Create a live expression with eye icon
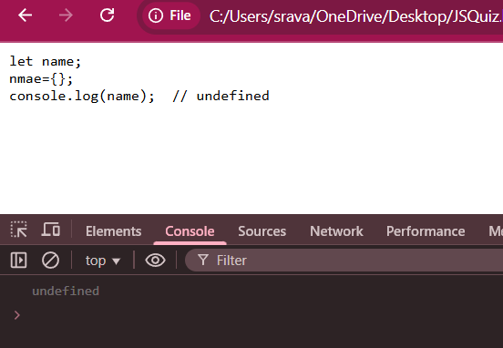 [x=155, y=261]
